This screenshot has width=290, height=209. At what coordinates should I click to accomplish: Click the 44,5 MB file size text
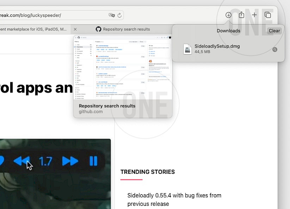pyautogui.click(x=202, y=52)
